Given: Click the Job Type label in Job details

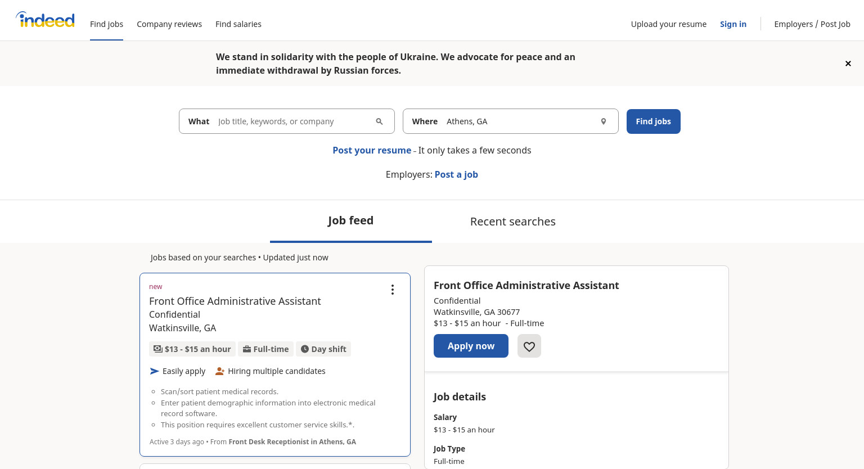Looking at the screenshot, I should coord(449,449).
